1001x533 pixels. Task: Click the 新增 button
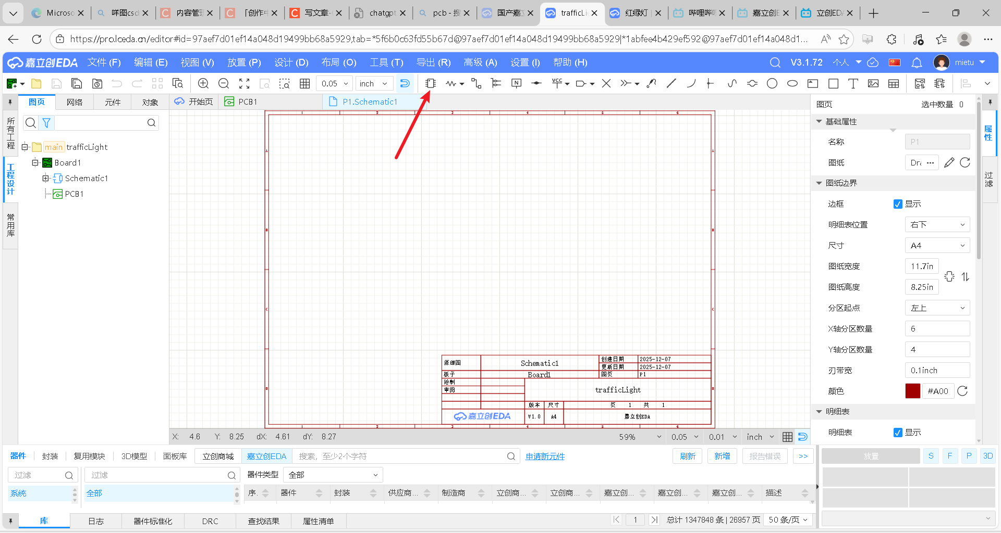[722, 456]
